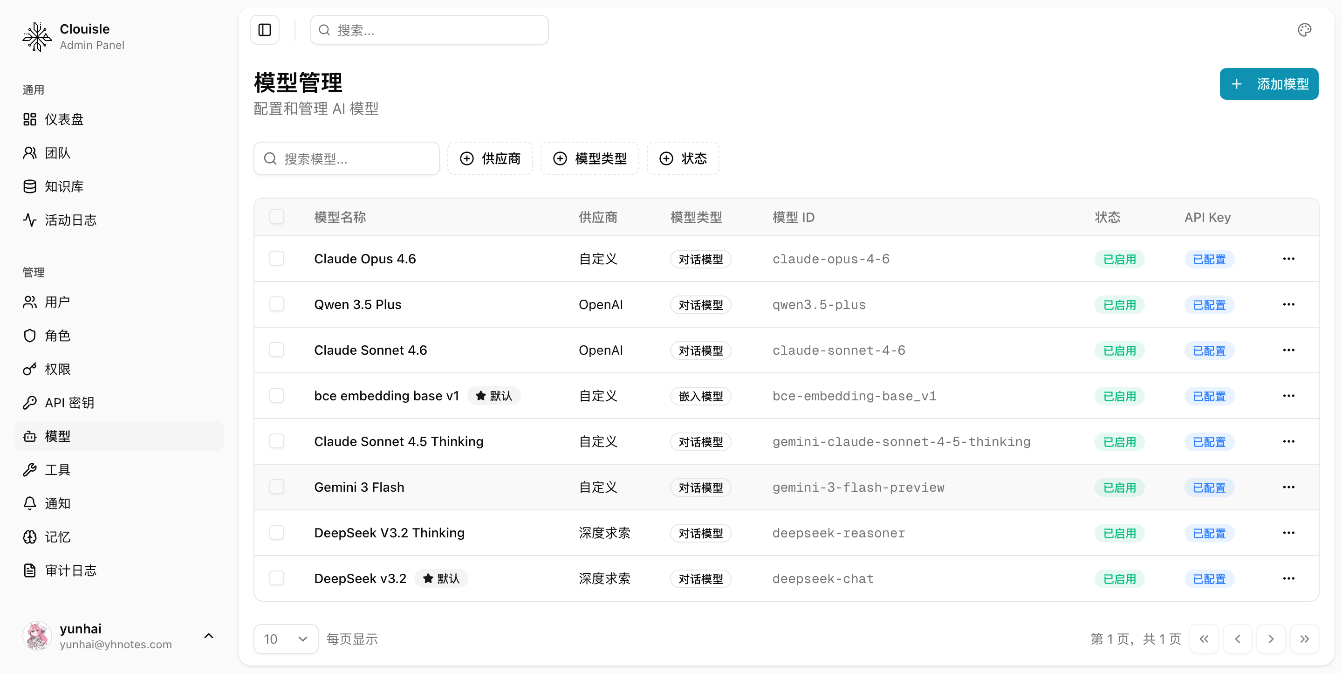Go to next page arrow
1342x673 pixels.
(1271, 639)
